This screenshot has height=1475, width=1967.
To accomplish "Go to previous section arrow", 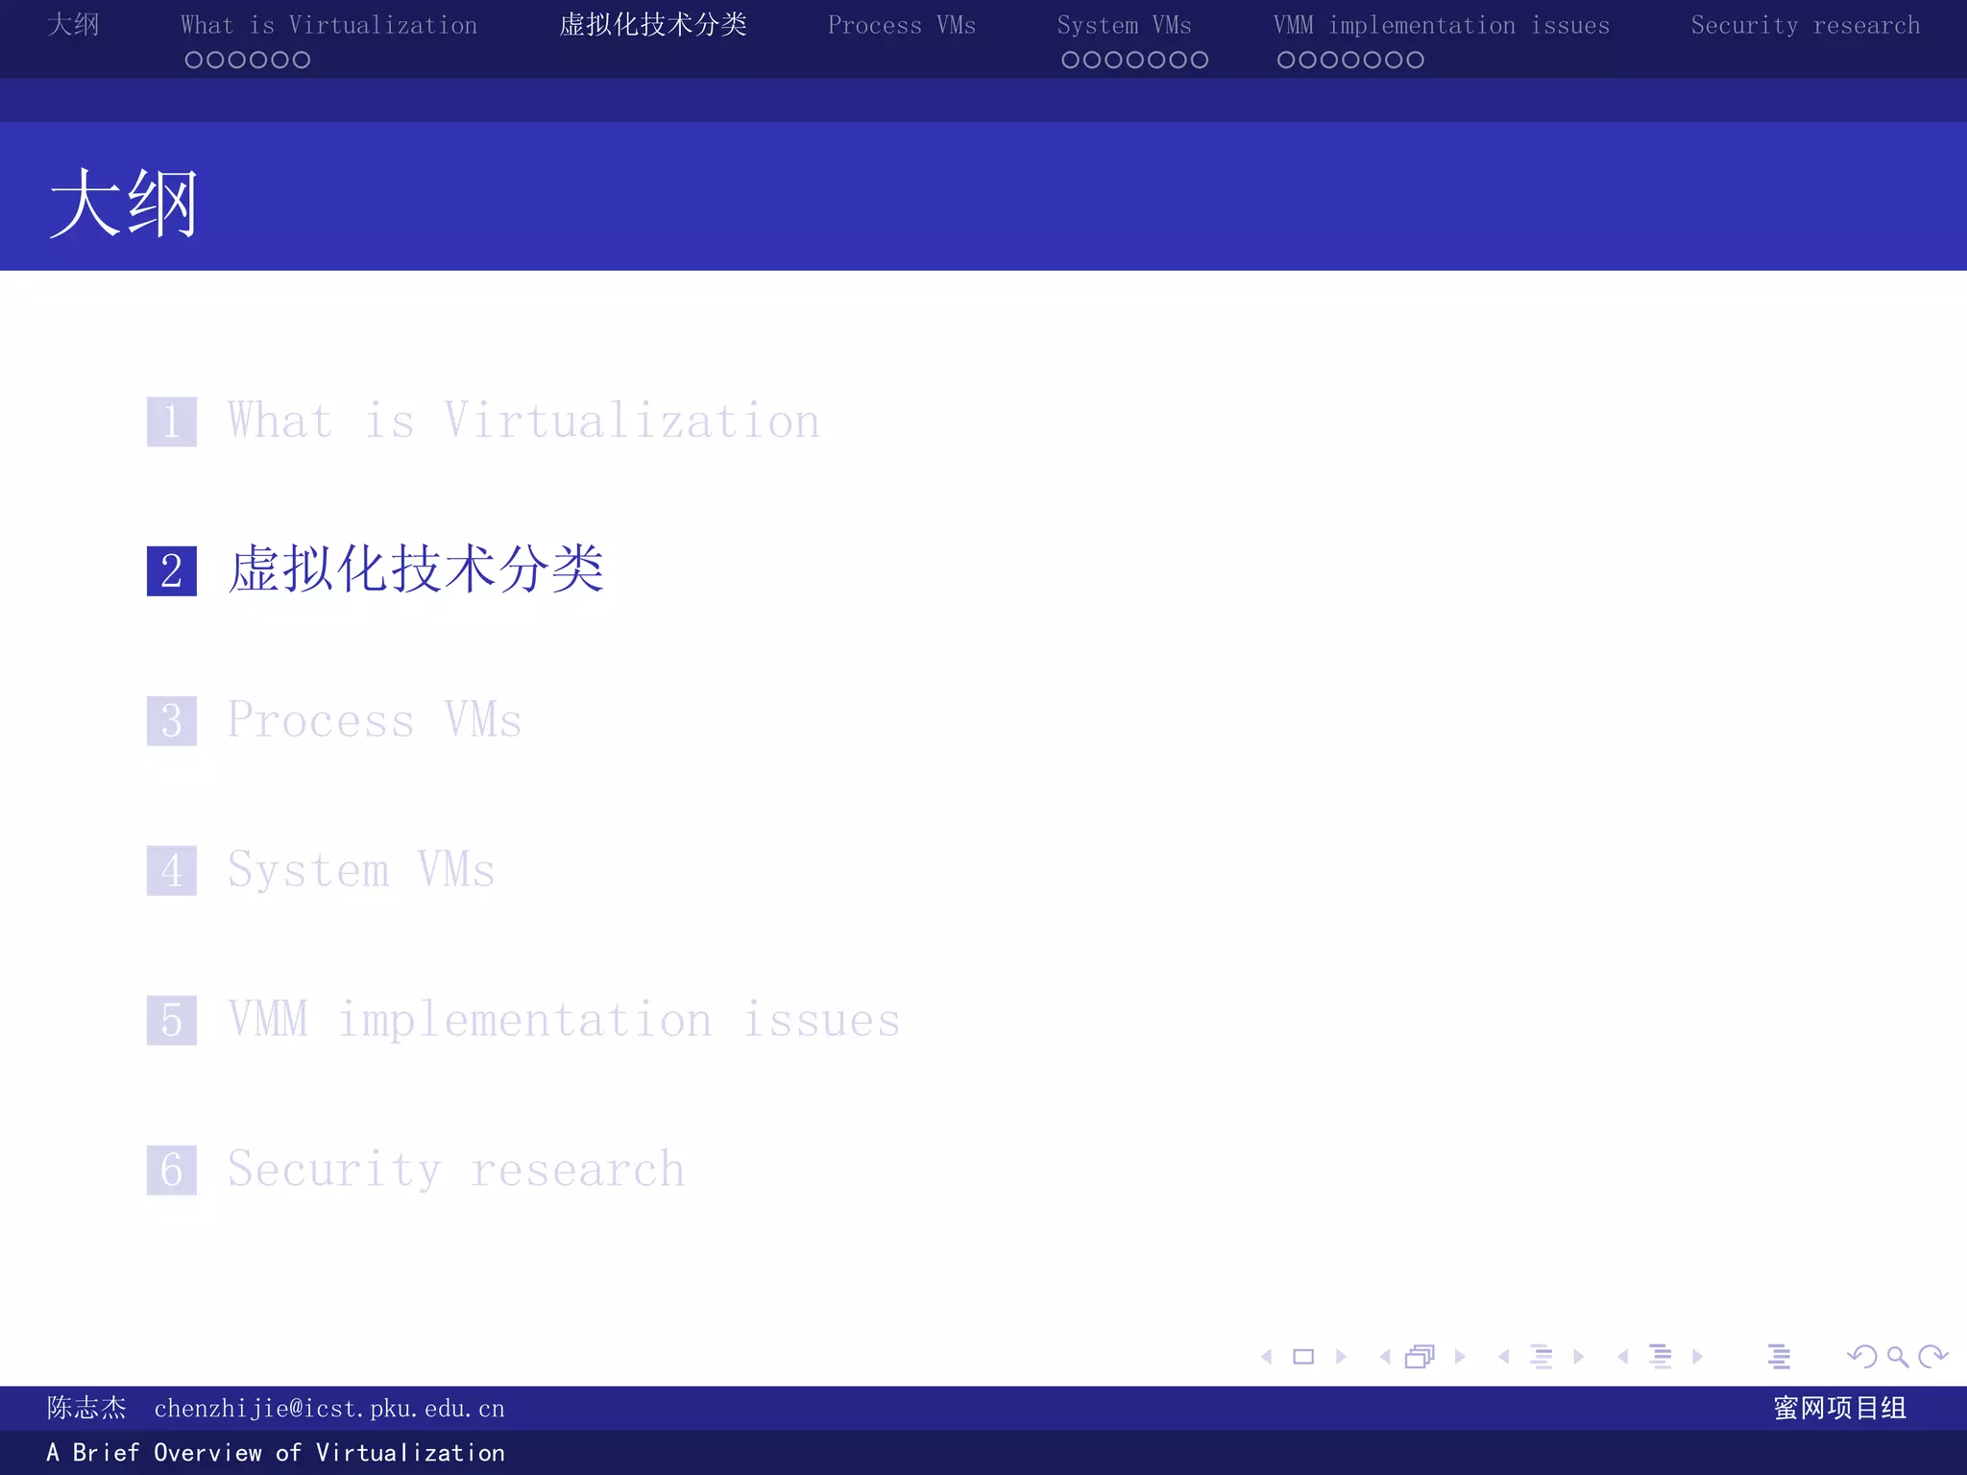I will pyautogui.click(x=1623, y=1357).
